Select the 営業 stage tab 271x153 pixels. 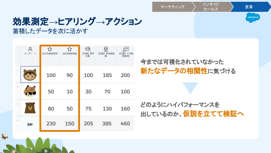249,7
